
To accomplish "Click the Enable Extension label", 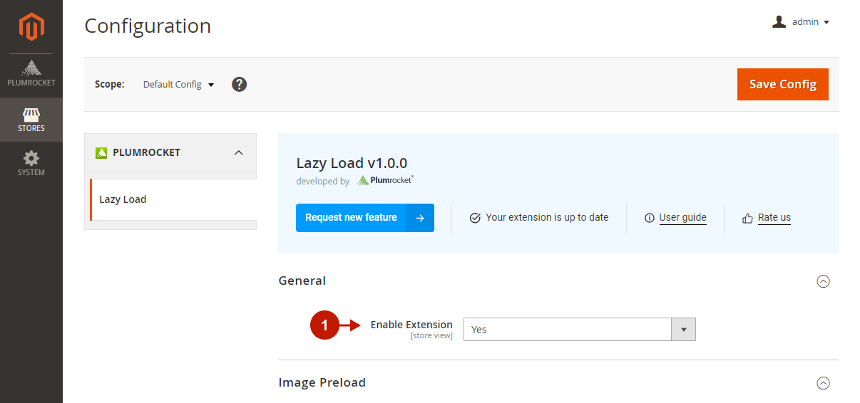I will click(411, 325).
